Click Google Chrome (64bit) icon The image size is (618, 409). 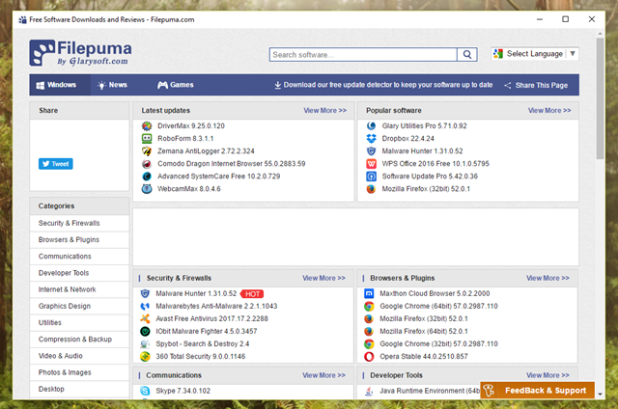click(x=369, y=306)
